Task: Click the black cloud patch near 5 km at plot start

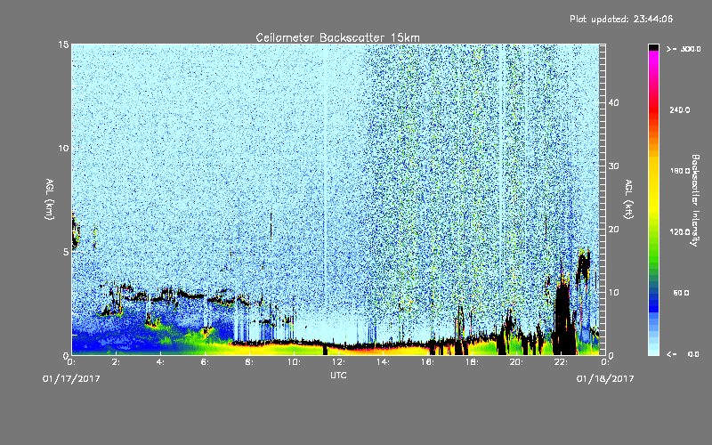Action: click(76, 231)
